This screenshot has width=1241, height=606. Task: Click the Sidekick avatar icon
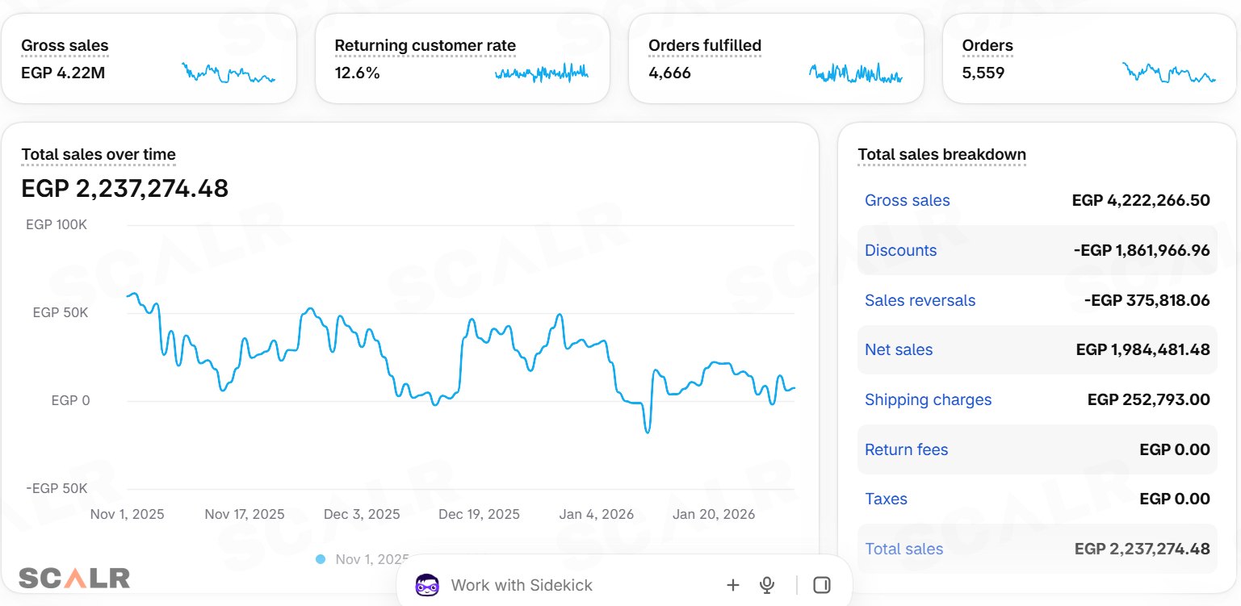427,585
